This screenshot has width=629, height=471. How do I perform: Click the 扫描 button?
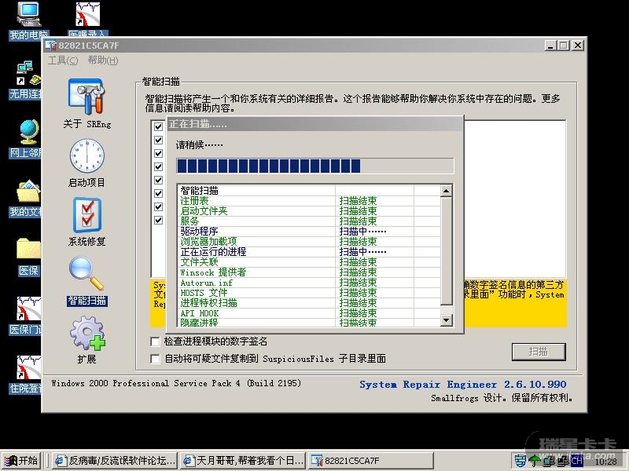pyautogui.click(x=539, y=352)
